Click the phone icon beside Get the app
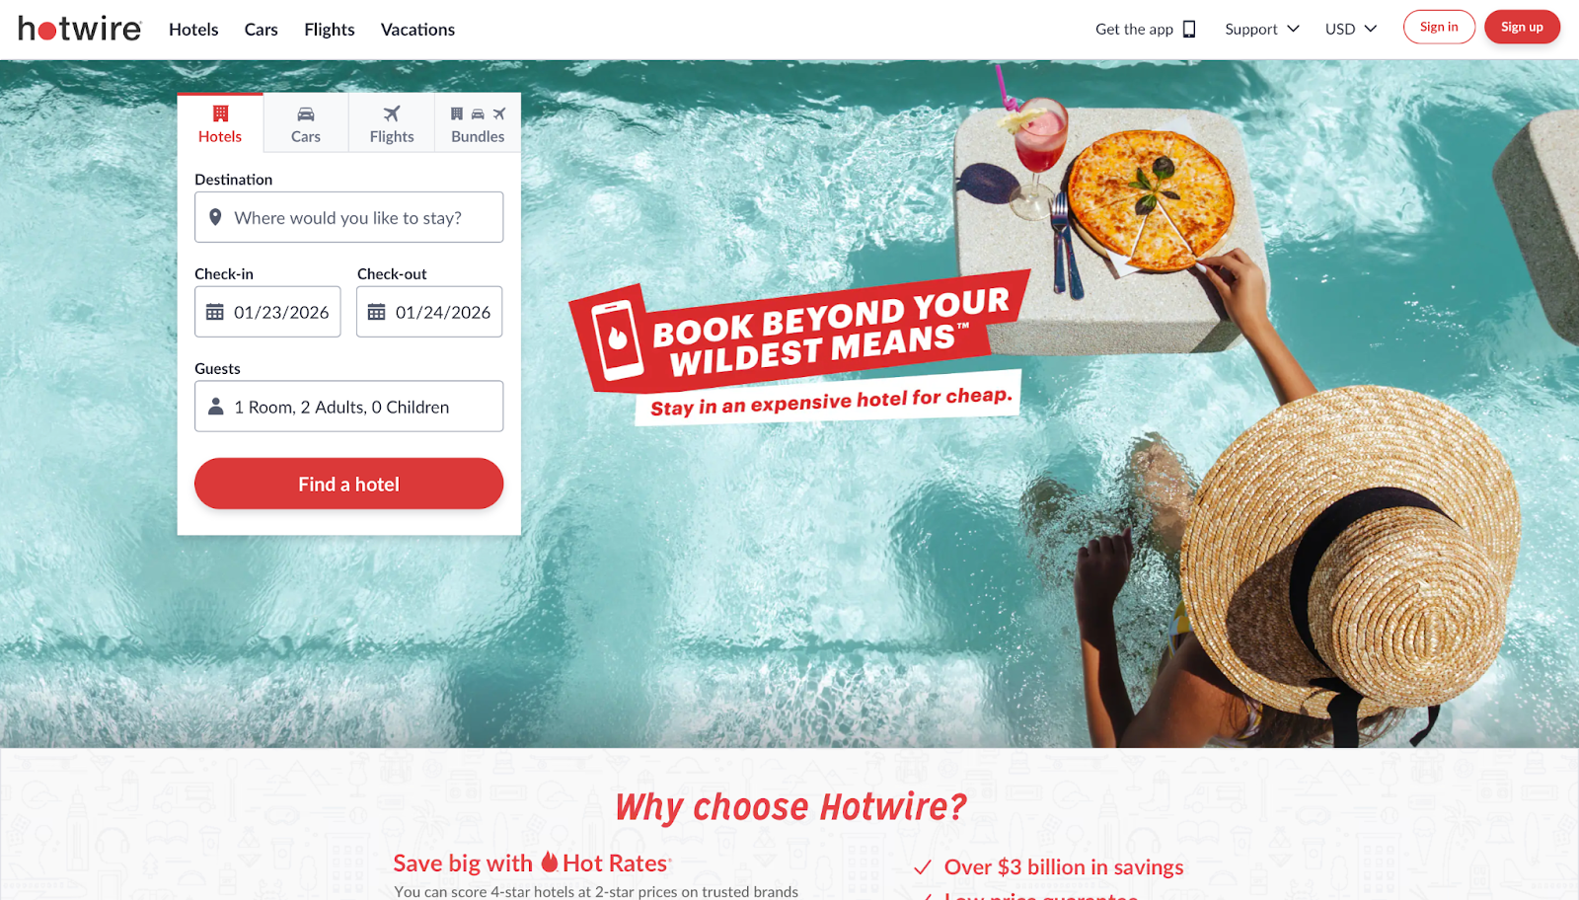Viewport: 1579px width, 900px height. point(1189,29)
